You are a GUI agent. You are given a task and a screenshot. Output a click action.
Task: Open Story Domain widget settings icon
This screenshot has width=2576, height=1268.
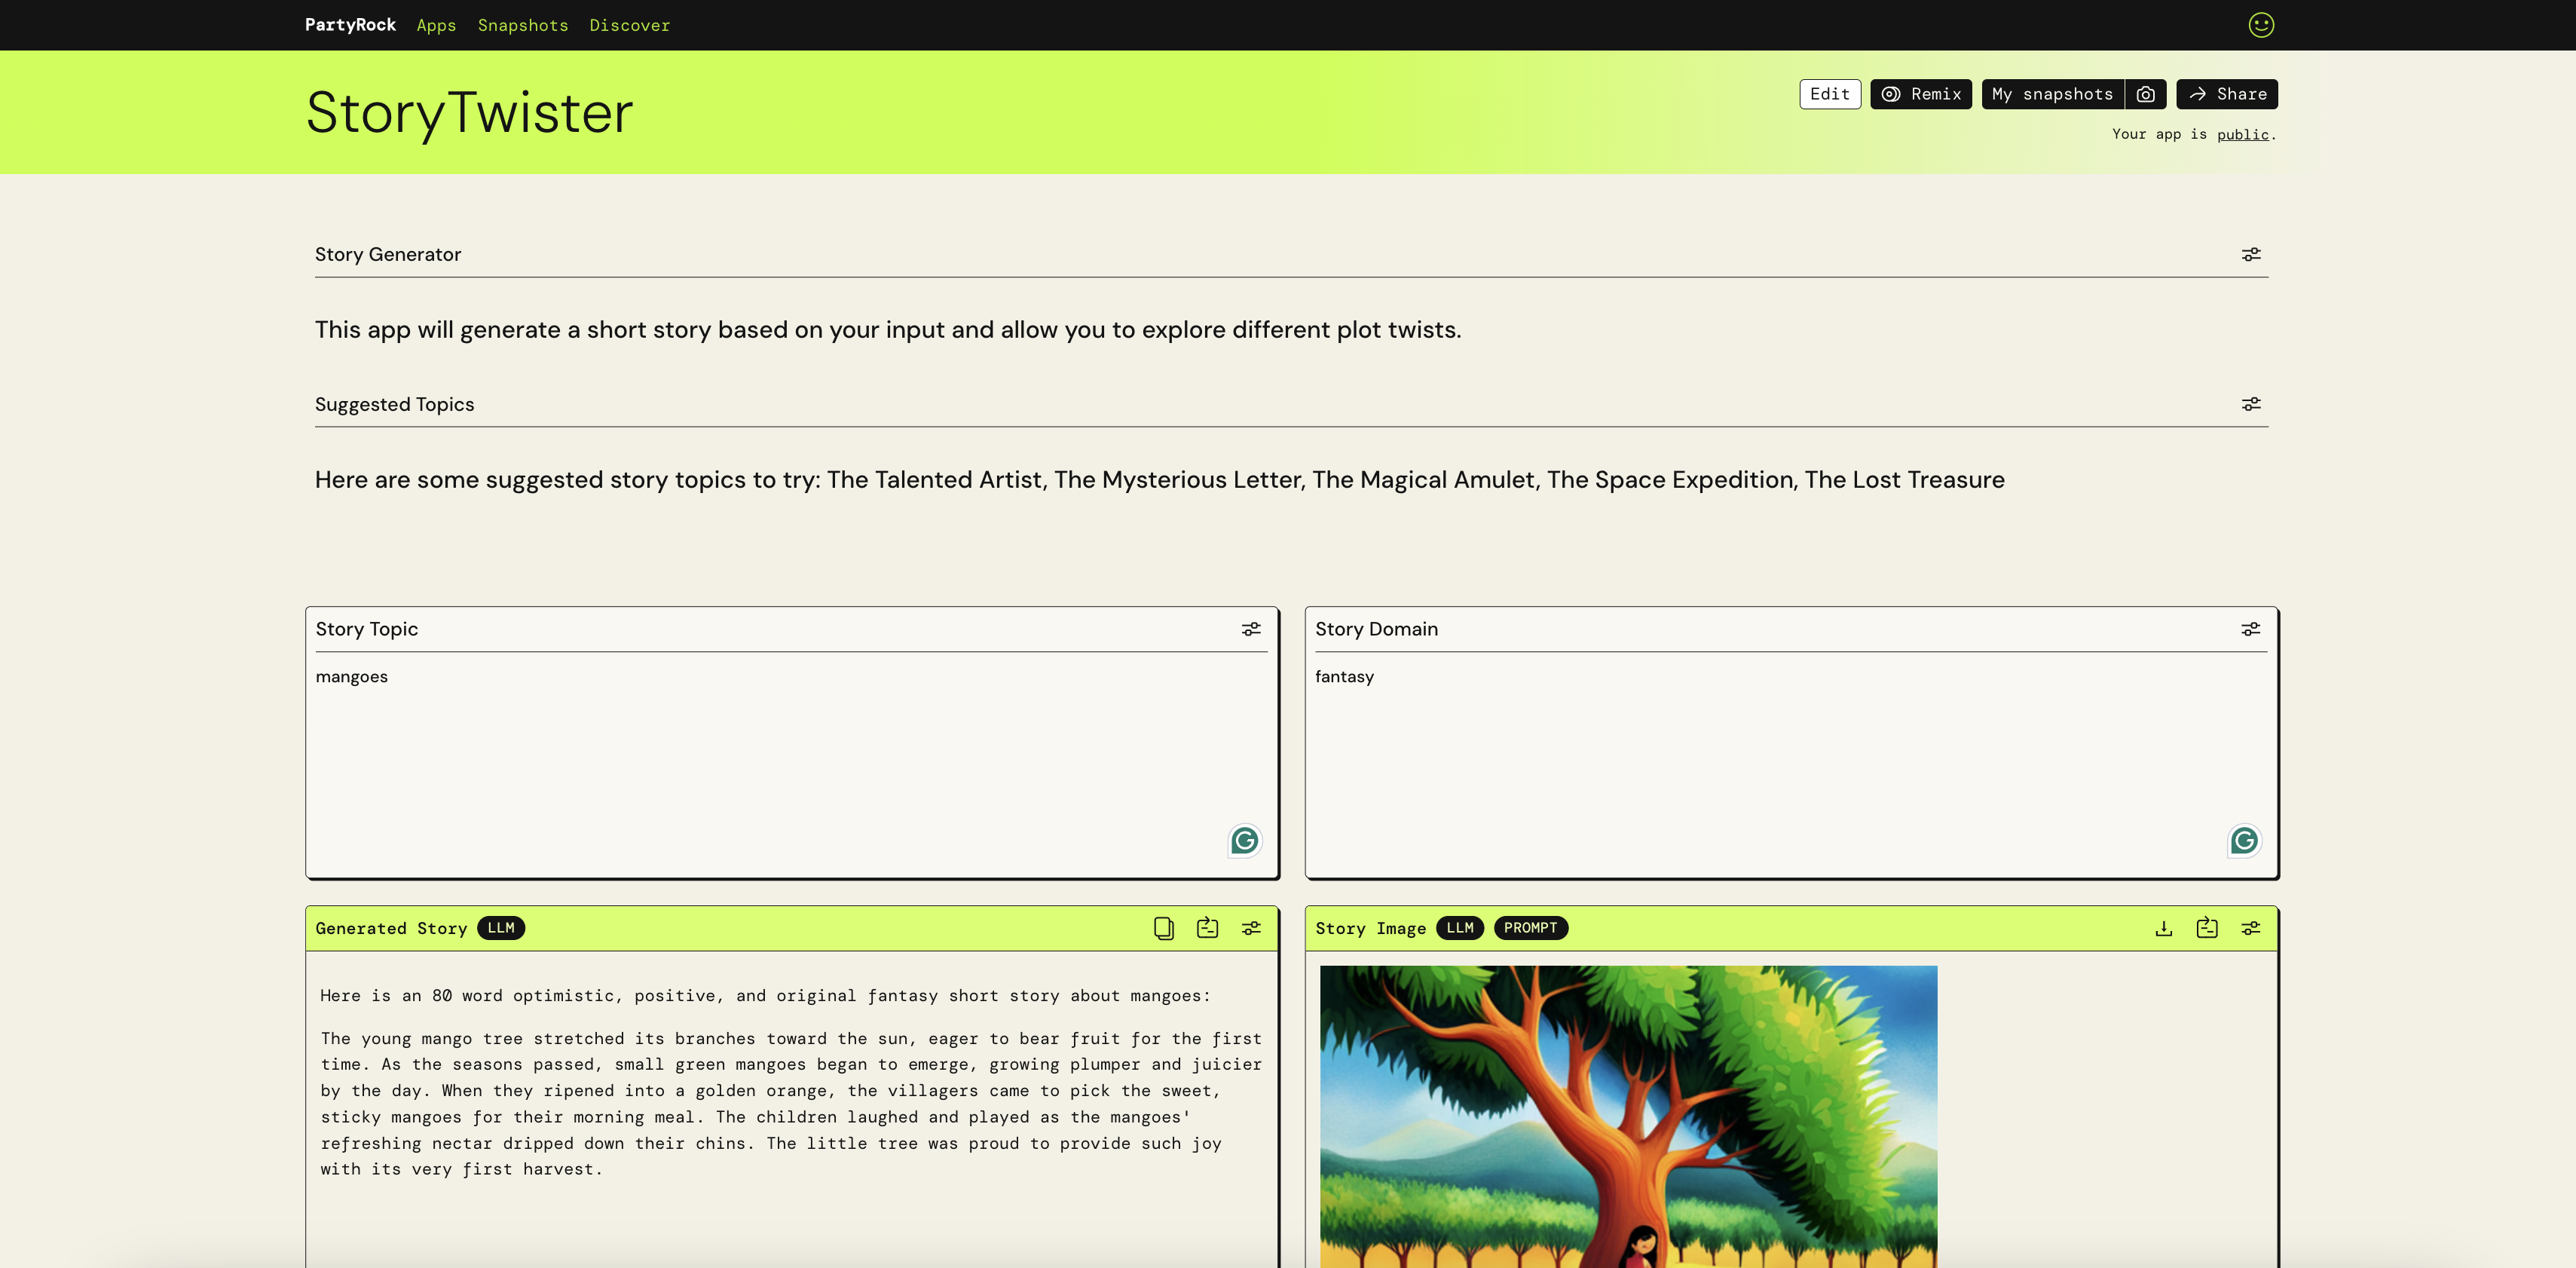point(2250,629)
